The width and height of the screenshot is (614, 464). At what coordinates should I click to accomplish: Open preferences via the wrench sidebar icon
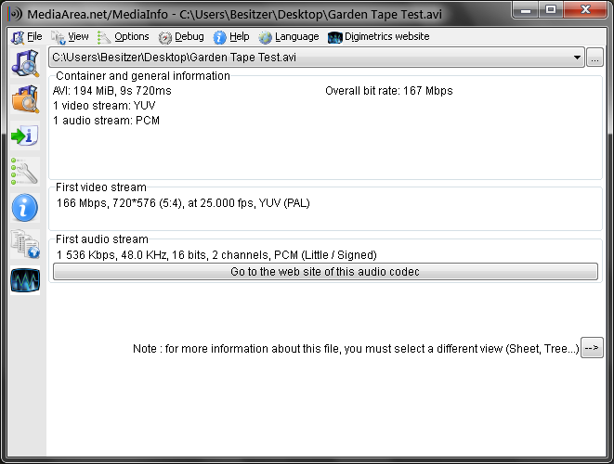pyautogui.click(x=25, y=172)
